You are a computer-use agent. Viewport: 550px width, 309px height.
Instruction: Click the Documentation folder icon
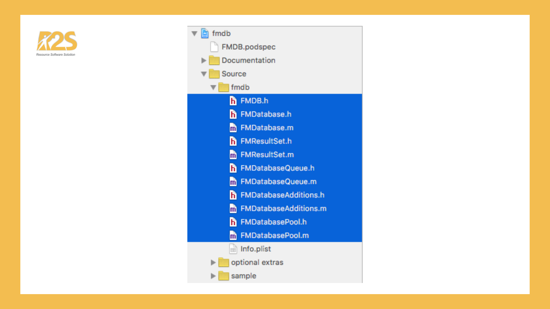(214, 60)
